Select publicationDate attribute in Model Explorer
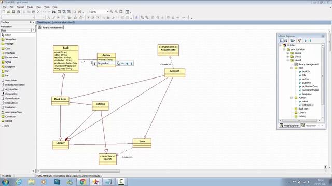The width and height of the screenshot is (332, 186). 310,86
